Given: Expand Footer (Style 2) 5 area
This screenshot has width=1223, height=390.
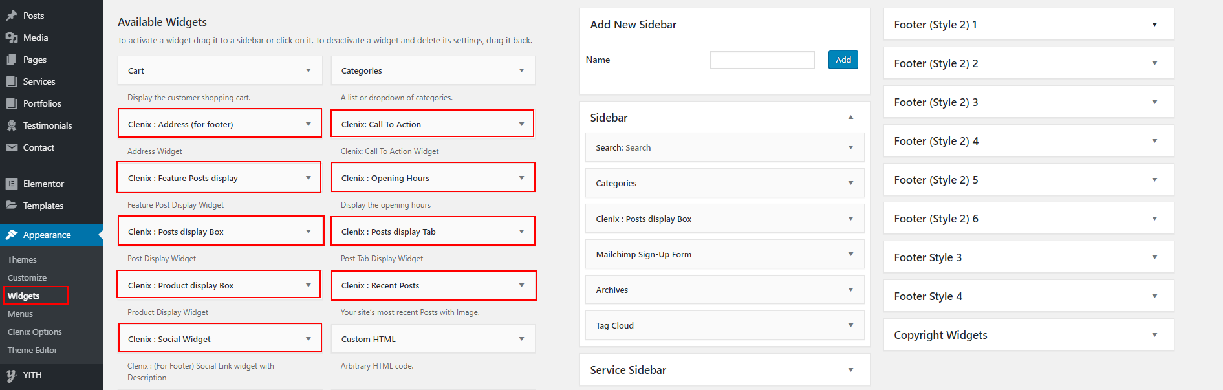Looking at the screenshot, I should [1154, 180].
